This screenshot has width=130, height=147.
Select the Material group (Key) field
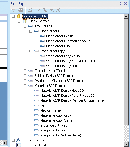pyautogui.click(x=55, y=115)
